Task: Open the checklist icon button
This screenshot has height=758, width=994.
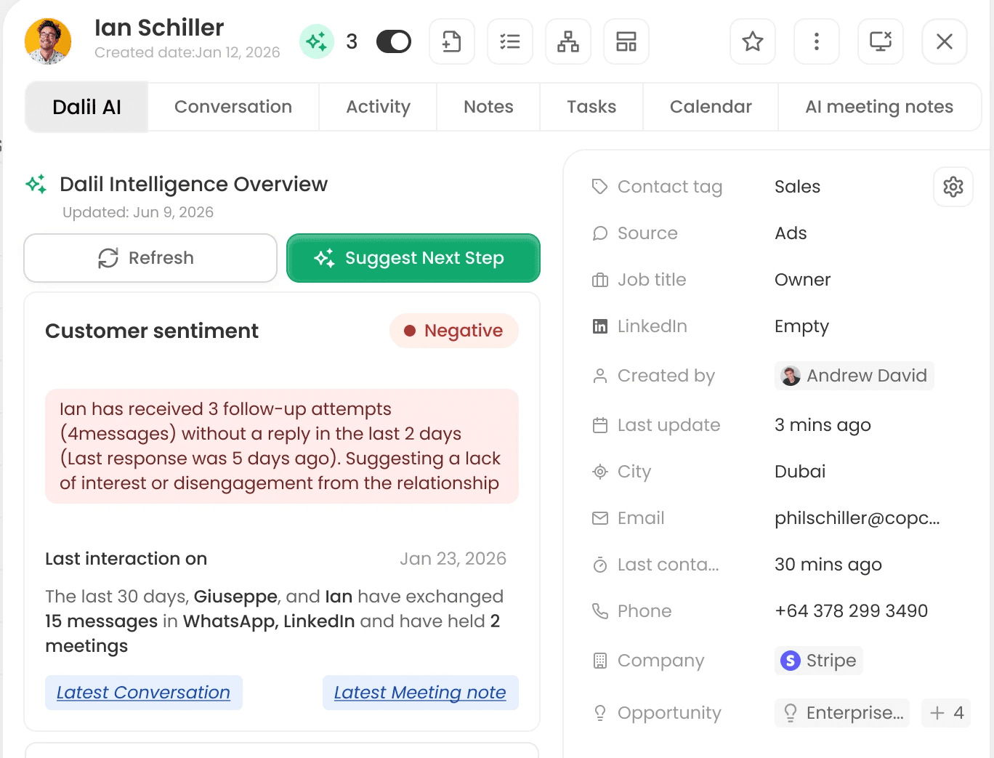Action: tap(510, 41)
